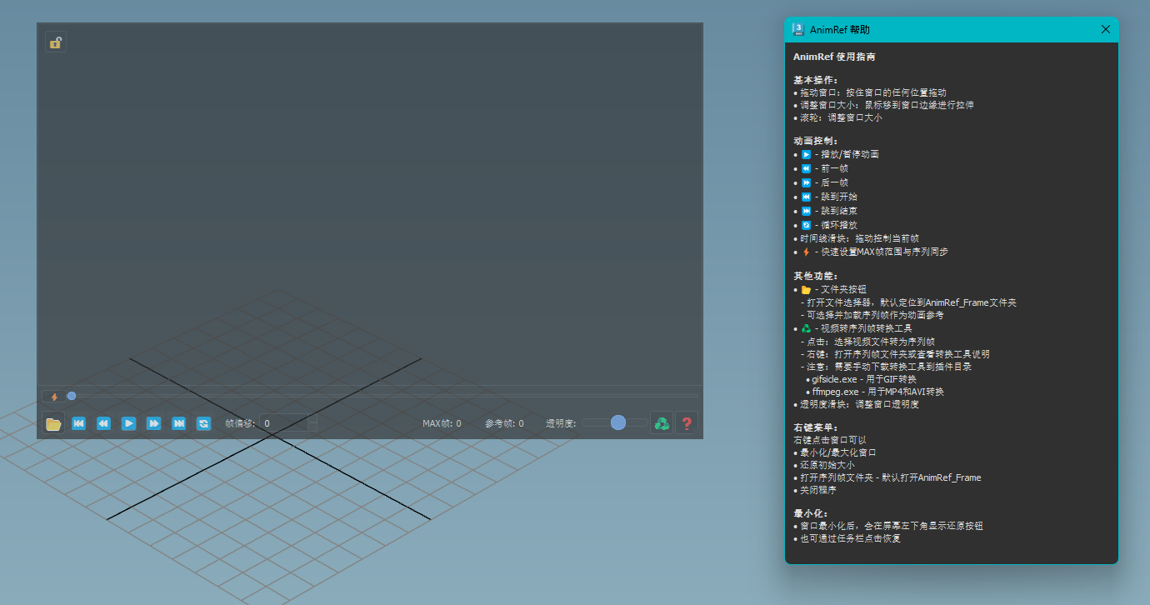Click the icon beside 跳到开始 in help
The image size is (1150, 605).
pos(806,197)
